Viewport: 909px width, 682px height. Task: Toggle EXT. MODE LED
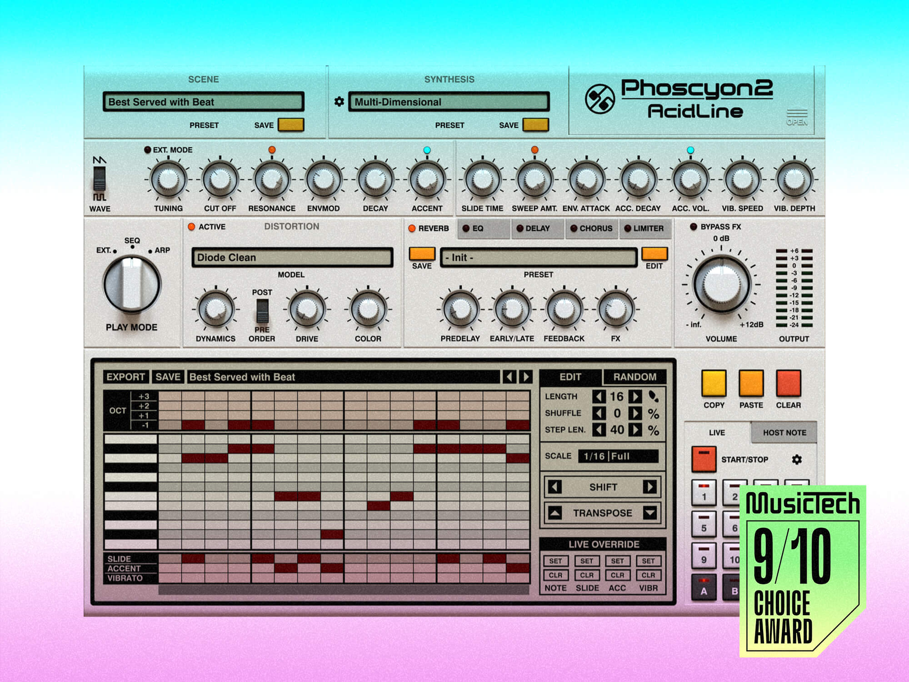tap(147, 150)
